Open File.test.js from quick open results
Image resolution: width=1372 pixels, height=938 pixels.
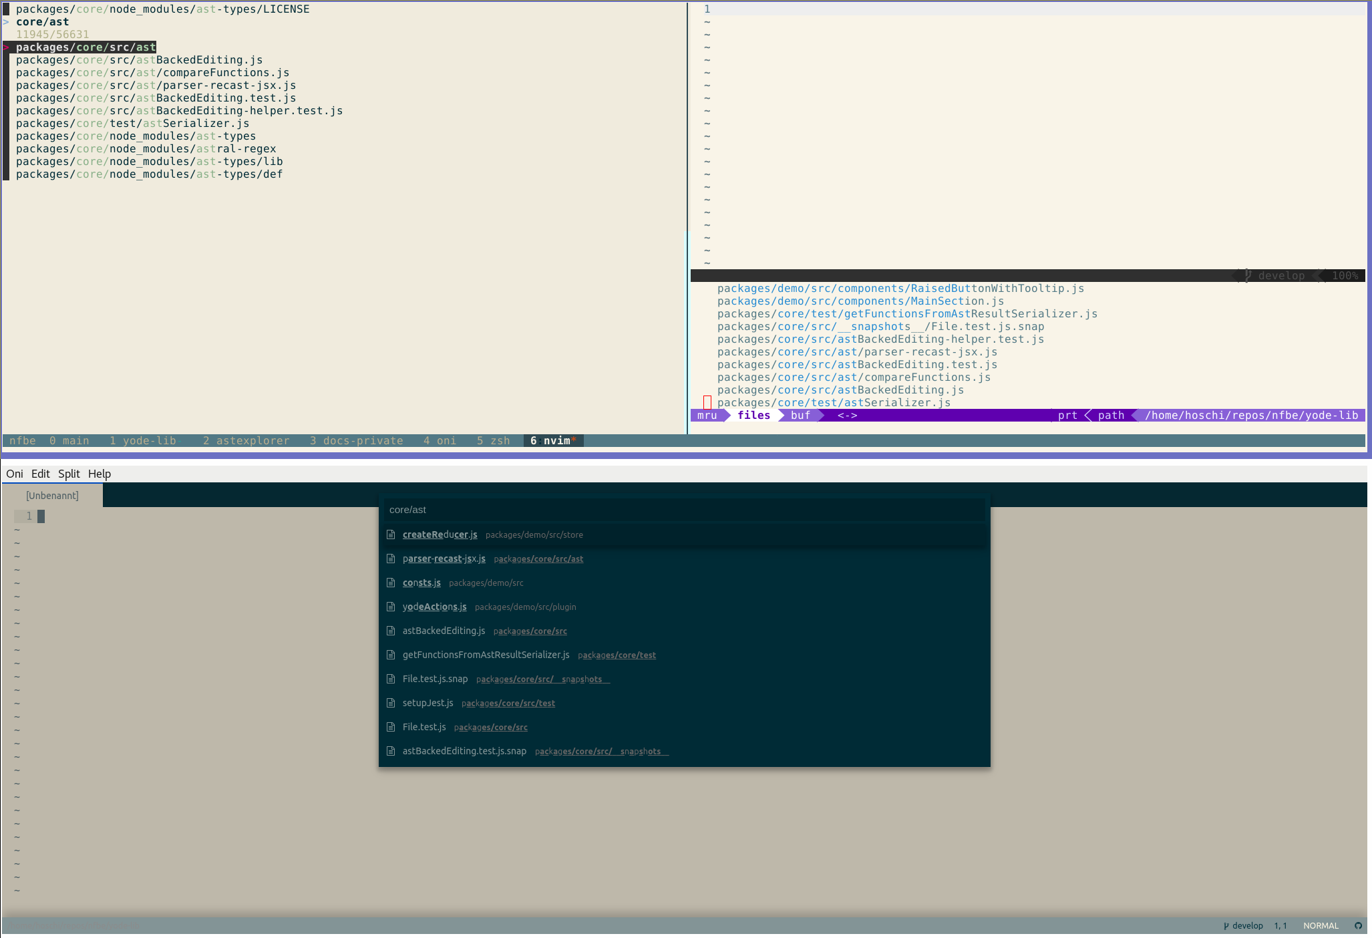pos(424,727)
